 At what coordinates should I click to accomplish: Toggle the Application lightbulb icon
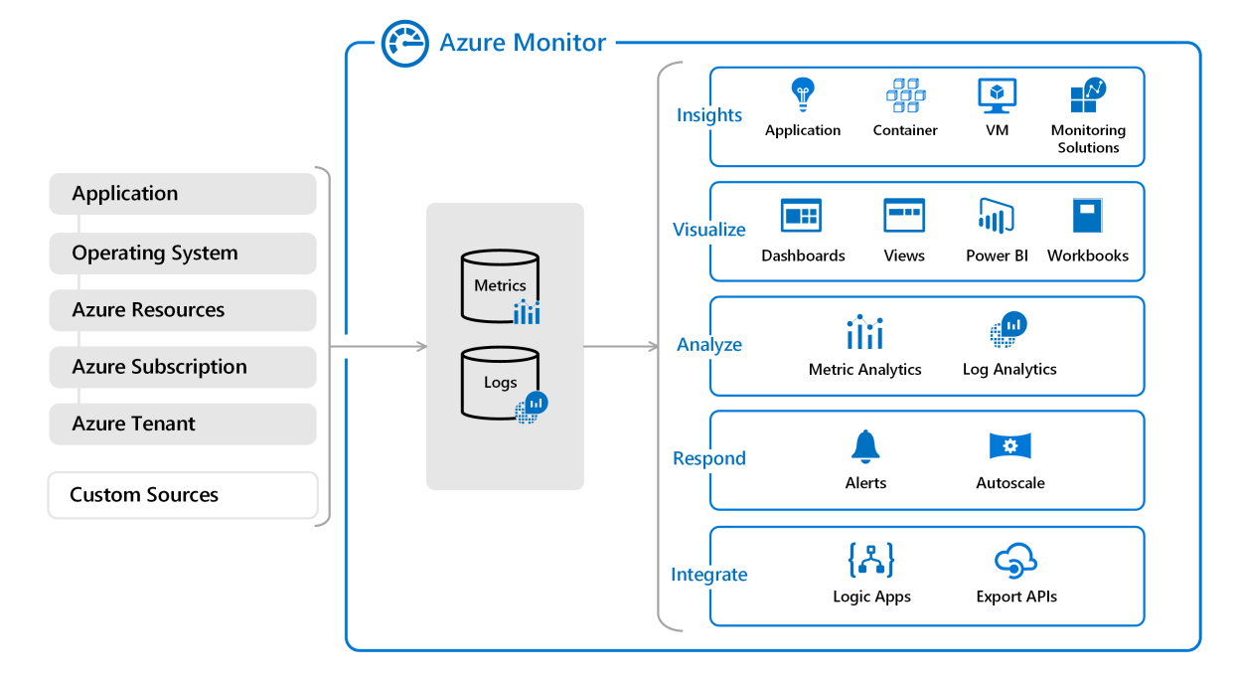(803, 94)
